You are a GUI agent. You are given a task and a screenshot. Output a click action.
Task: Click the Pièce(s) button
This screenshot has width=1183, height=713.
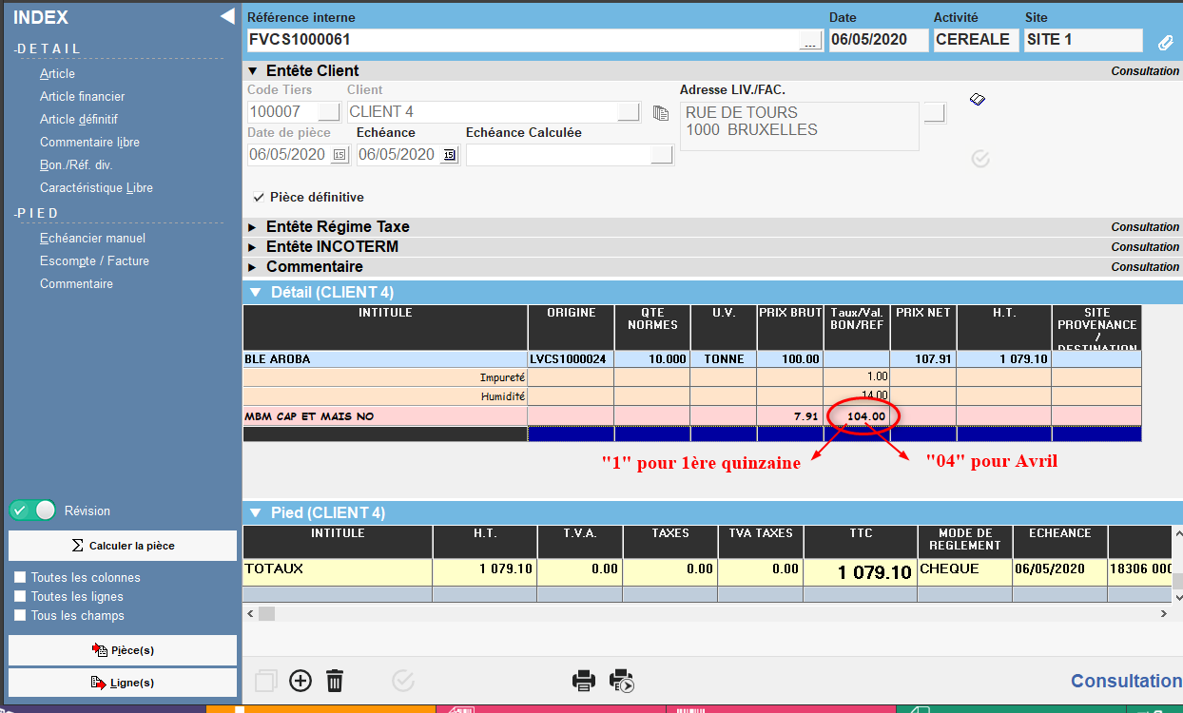(123, 650)
